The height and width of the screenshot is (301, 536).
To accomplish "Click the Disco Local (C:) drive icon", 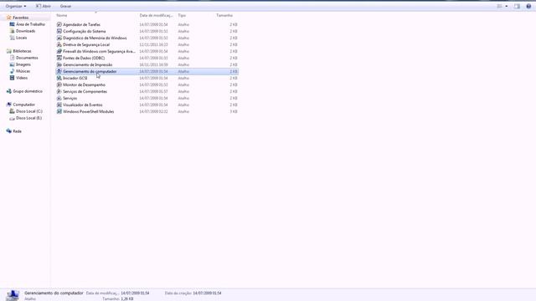I will coord(12,111).
